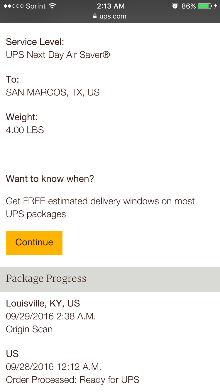Select the Origin Scan status line
The width and height of the screenshot is (220, 392).
(29, 329)
